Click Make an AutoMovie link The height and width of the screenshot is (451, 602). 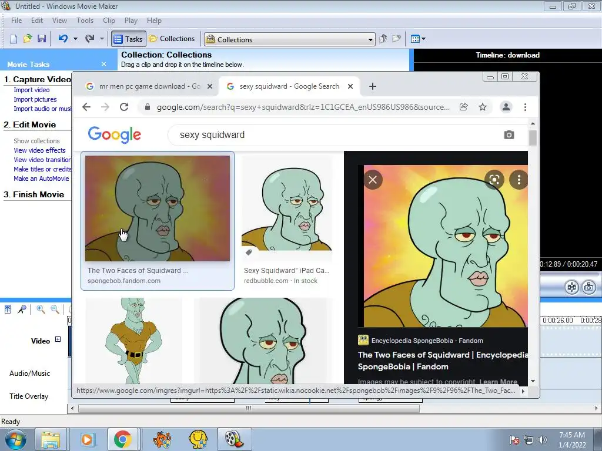(41, 179)
